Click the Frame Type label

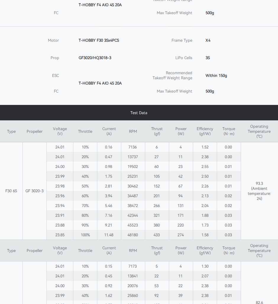click(x=182, y=40)
